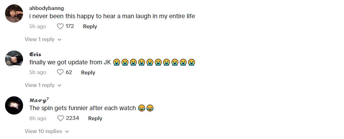Open Eris's avatar image

14,59
